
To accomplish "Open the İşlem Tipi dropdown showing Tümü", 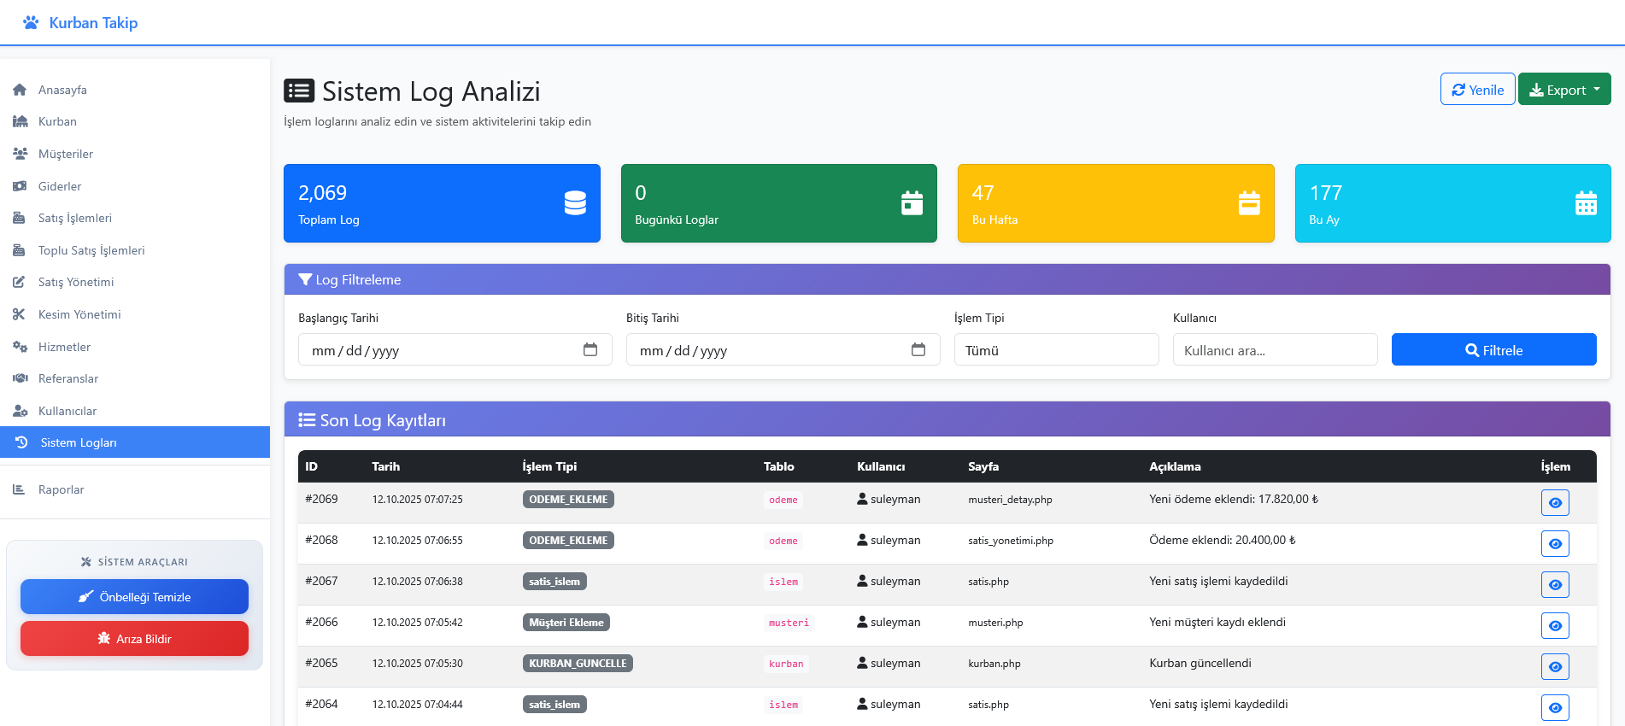I will click(1056, 350).
